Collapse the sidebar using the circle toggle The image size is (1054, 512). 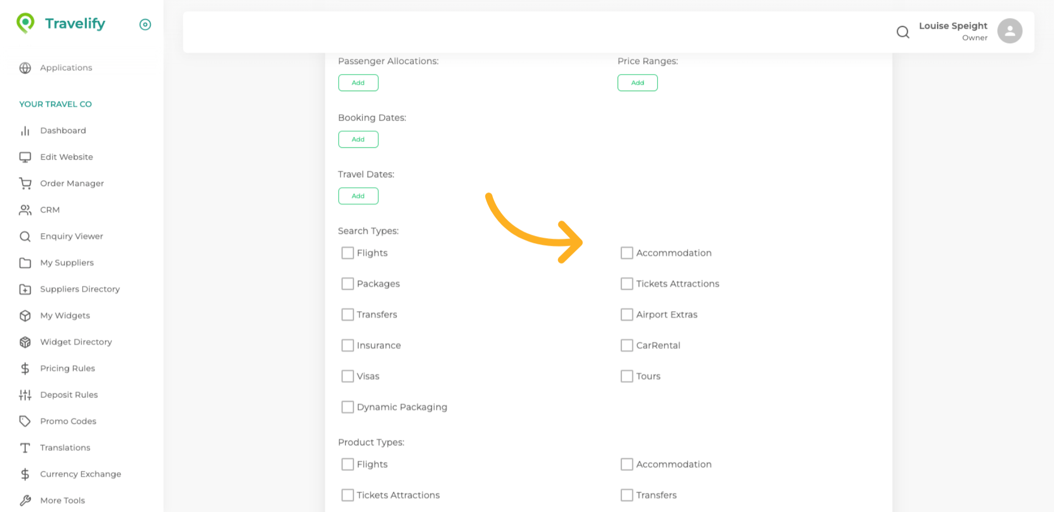pos(145,24)
